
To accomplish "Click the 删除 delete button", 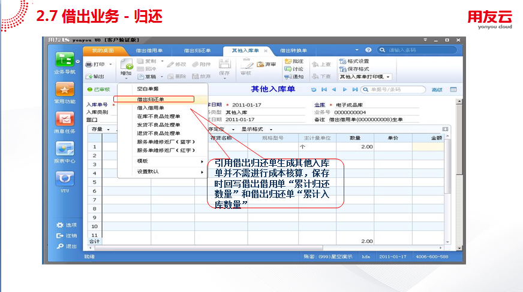I will point(177,77).
